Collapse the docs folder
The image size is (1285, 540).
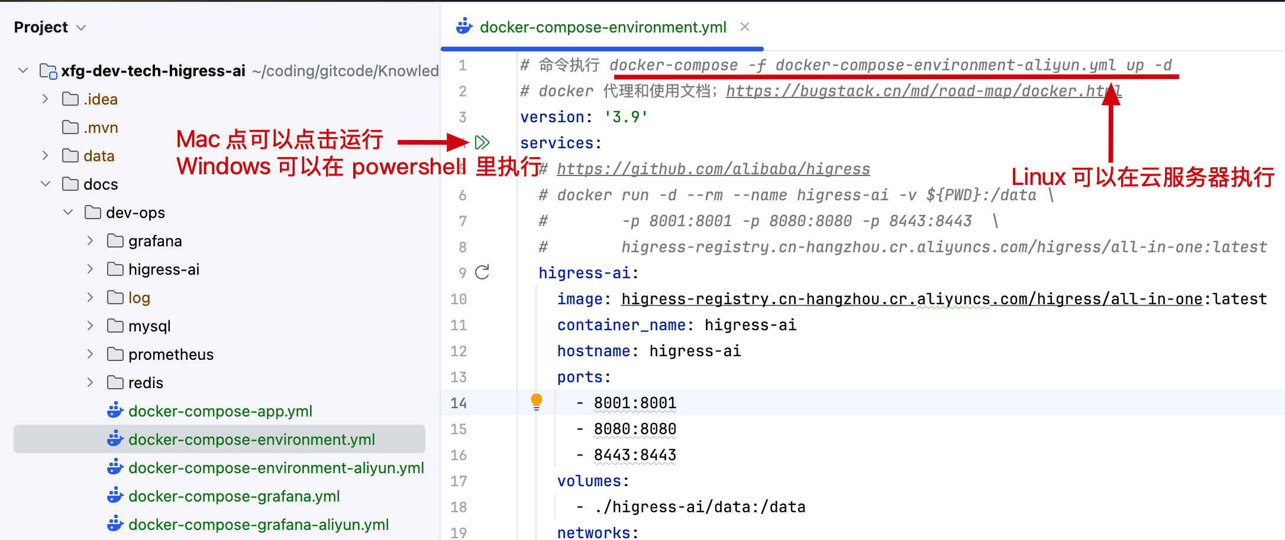point(46,184)
